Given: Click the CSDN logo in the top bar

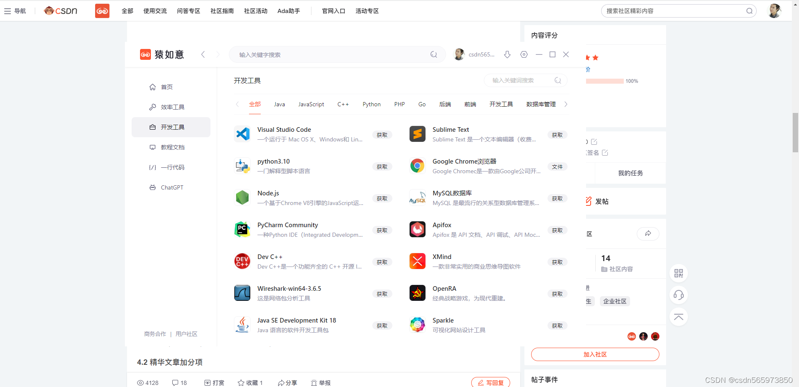Looking at the screenshot, I should pos(61,11).
